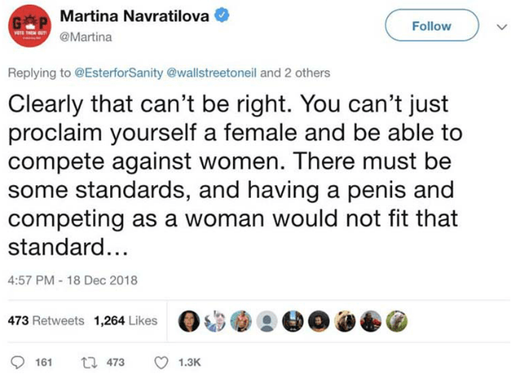The height and width of the screenshot is (383, 511).
Task: Click the @Martina handle
Action: (87, 36)
